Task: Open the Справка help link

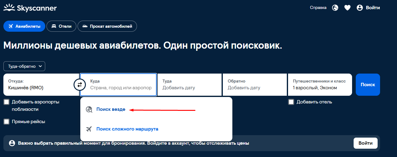Action: [318, 8]
